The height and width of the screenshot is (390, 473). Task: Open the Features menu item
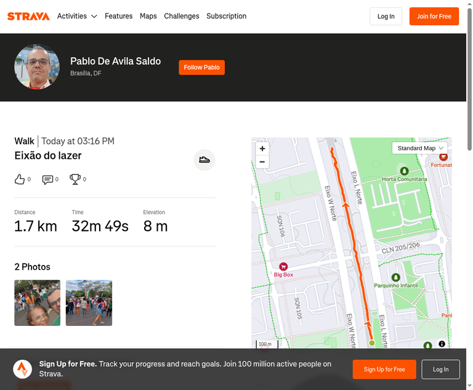click(118, 16)
